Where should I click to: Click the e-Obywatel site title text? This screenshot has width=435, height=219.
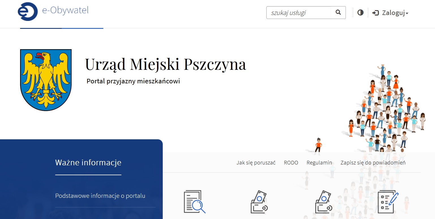[x=65, y=10]
